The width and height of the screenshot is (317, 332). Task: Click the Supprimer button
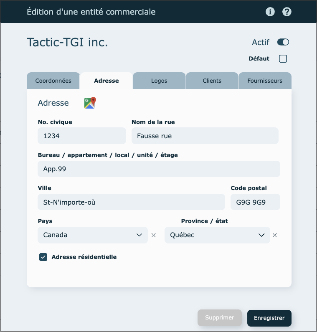pos(220,318)
